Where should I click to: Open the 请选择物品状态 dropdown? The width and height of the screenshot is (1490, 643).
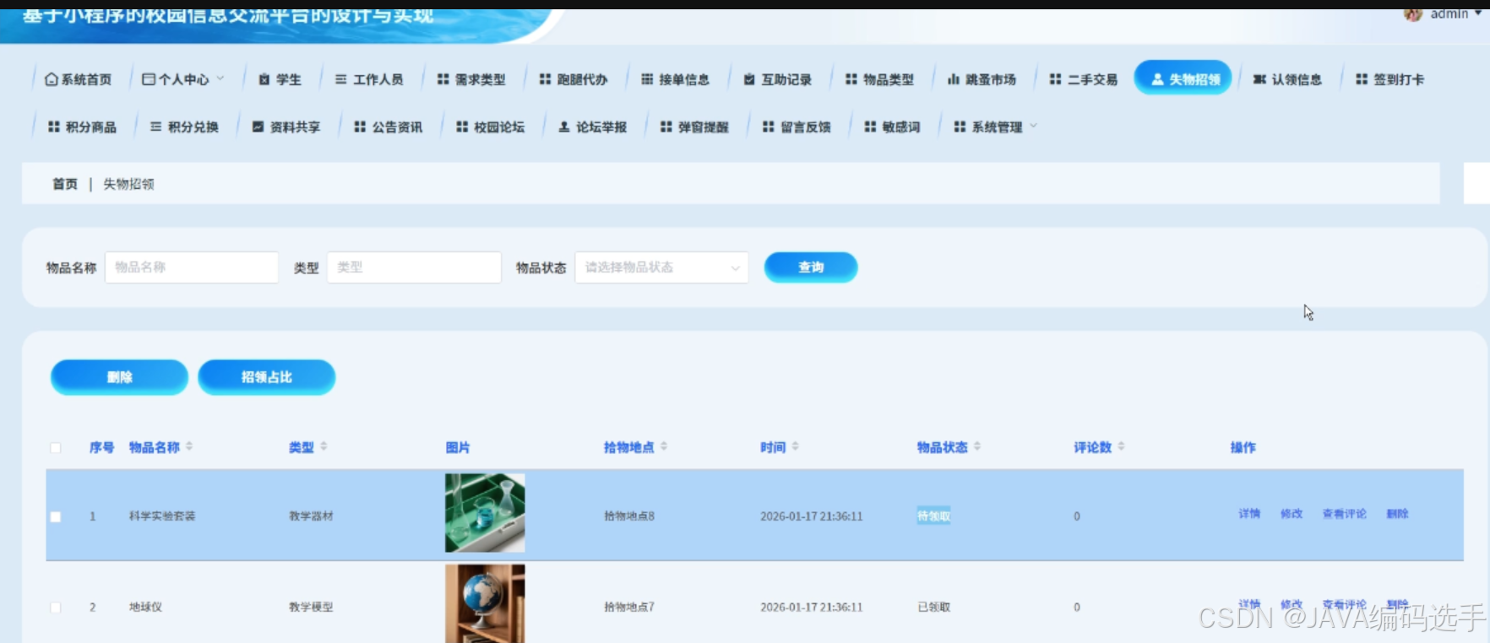point(661,267)
